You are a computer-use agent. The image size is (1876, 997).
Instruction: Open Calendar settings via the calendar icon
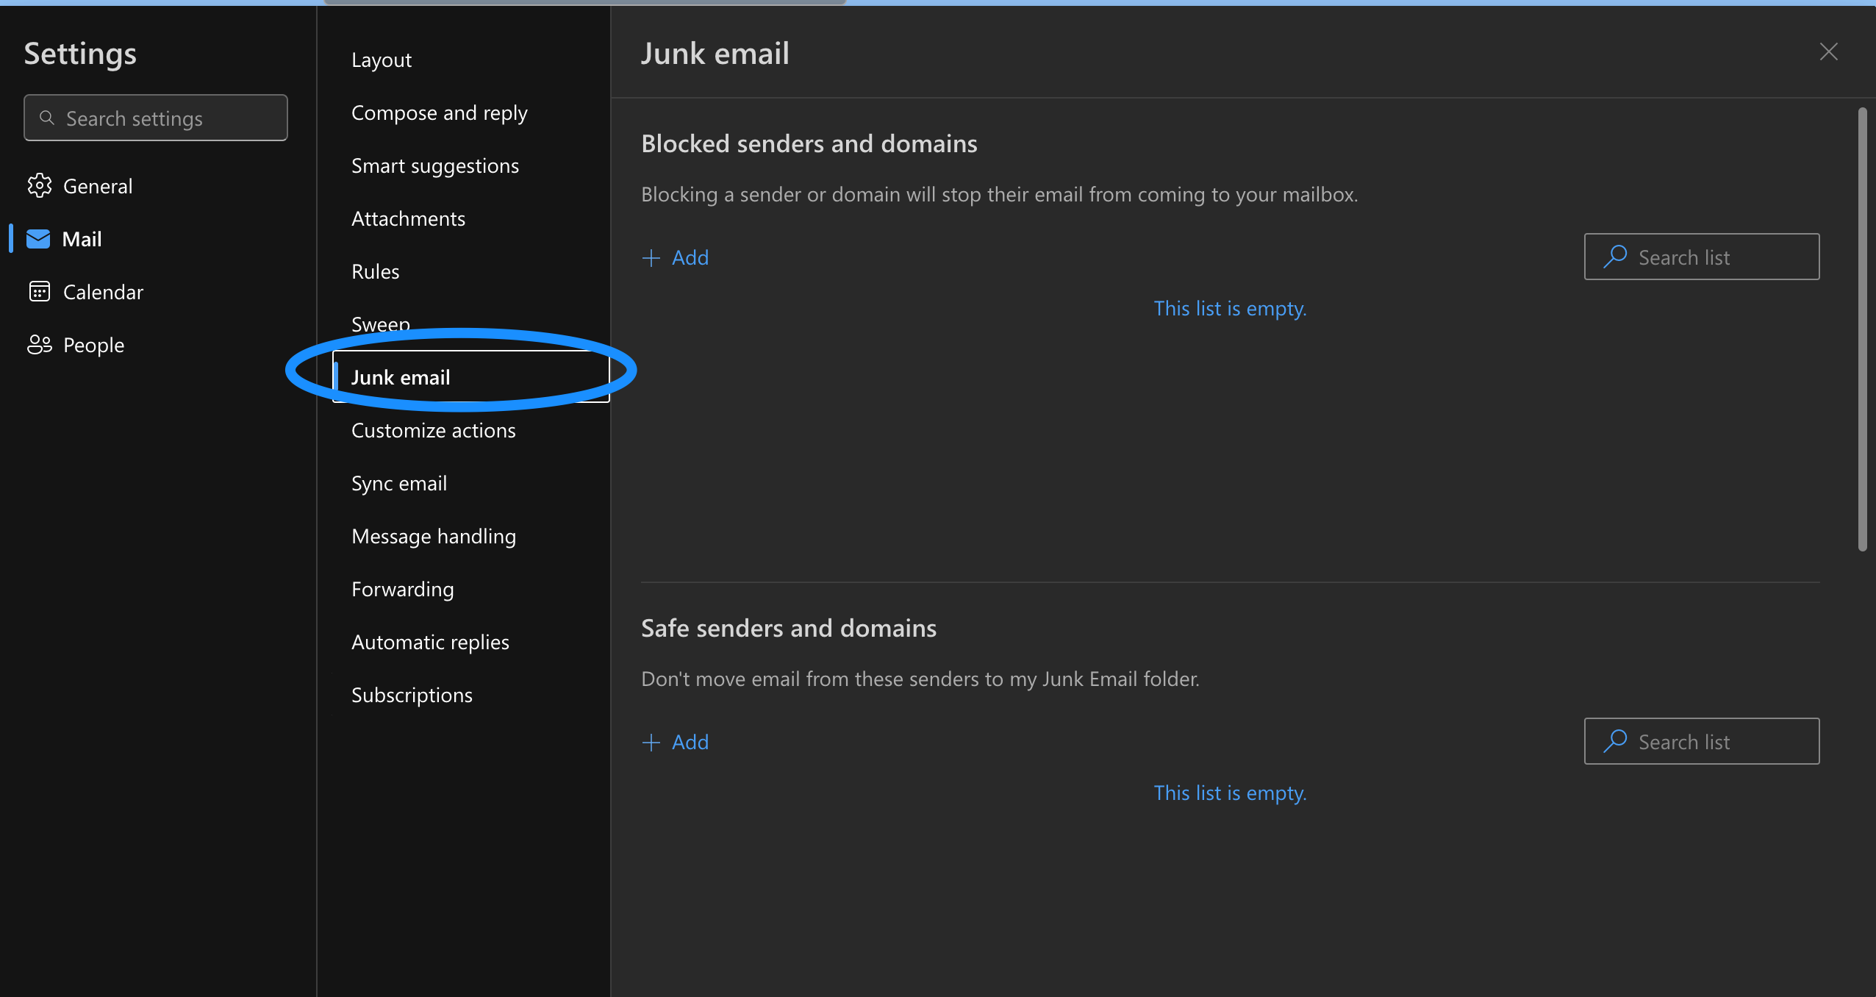point(40,291)
